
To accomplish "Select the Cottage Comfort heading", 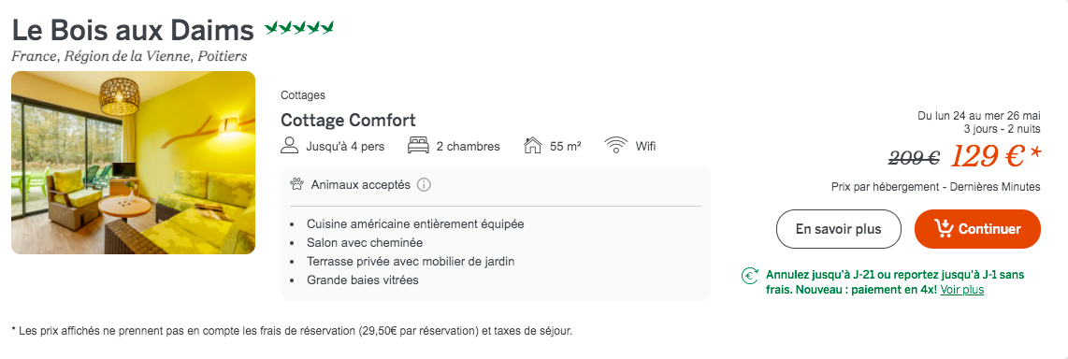I will click(348, 121).
